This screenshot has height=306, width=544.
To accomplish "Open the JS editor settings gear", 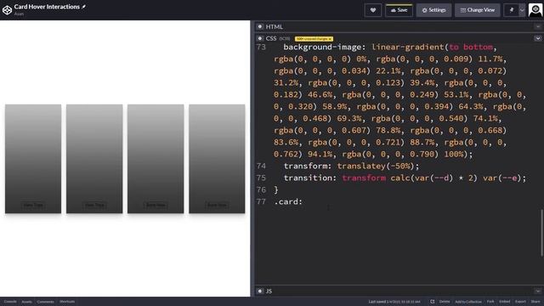I will coord(260,291).
